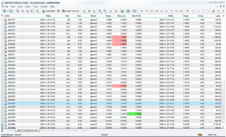Select the text label A tool
This screenshot has height=137, width=226.
[x=223, y=11]
